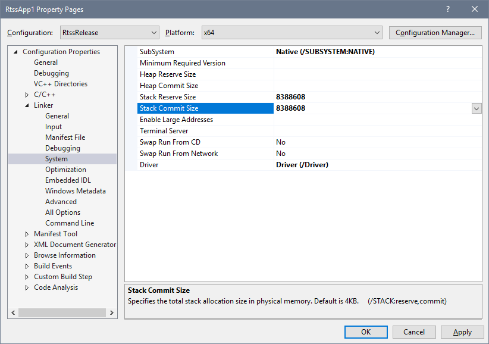Apply the property changes
Screen dimensions: 489x344
[462, 332]
